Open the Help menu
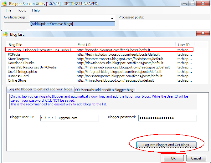This screenshot has width=211, height=163. pos(36,10)
